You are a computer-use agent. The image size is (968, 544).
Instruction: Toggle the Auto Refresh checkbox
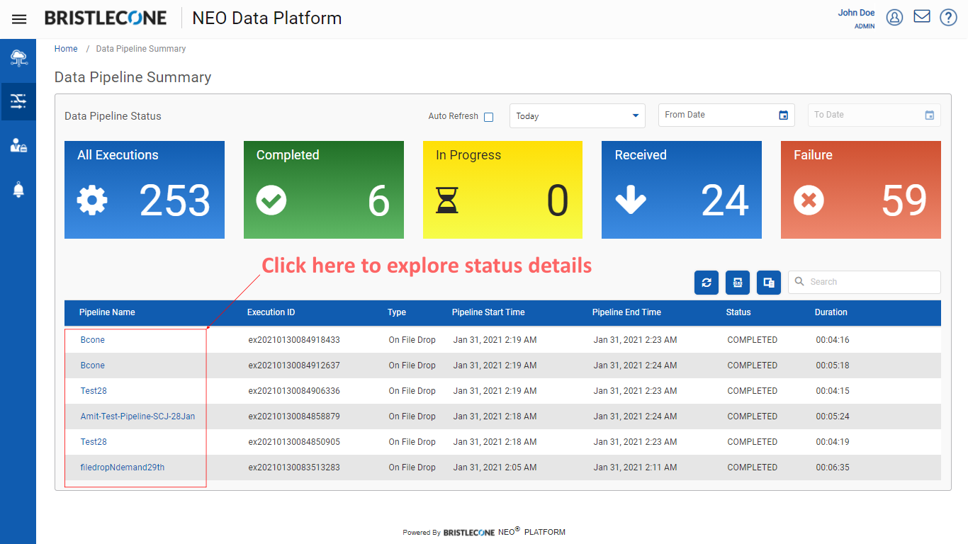[488, 117]
